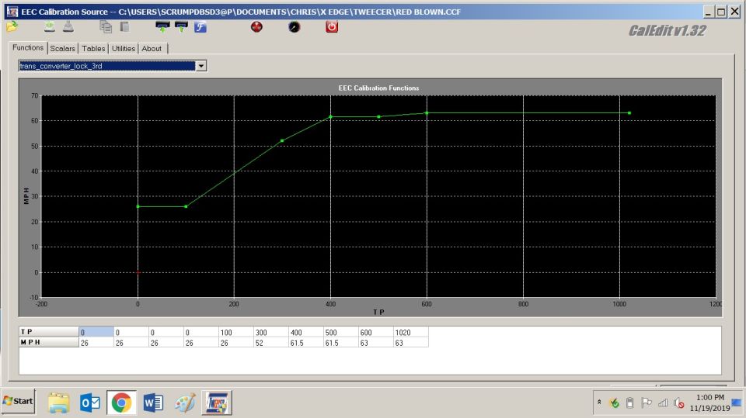
Task: Click the T P row header
Action: (49, 332)
